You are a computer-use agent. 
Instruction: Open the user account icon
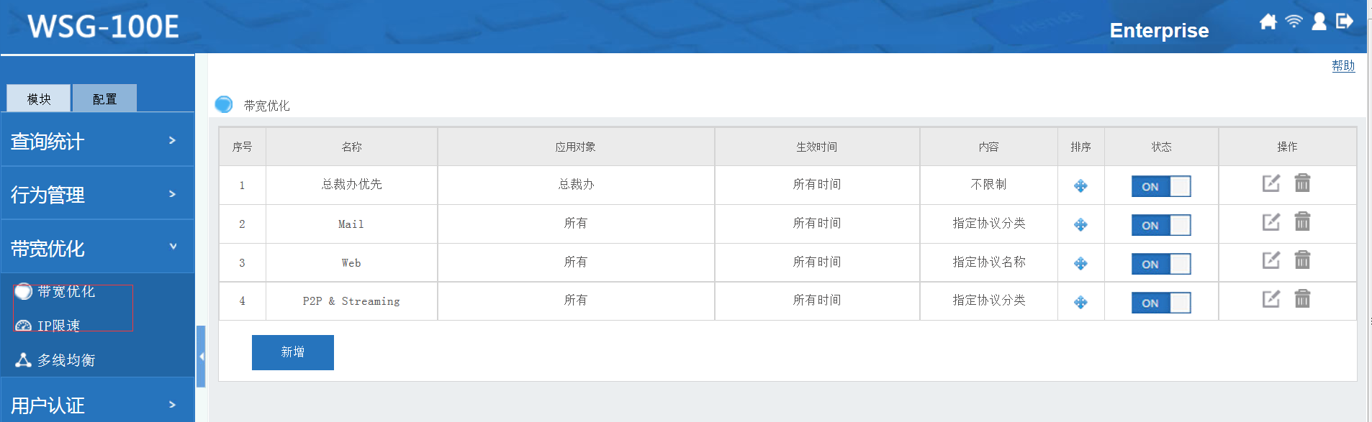pos(1319,22)
